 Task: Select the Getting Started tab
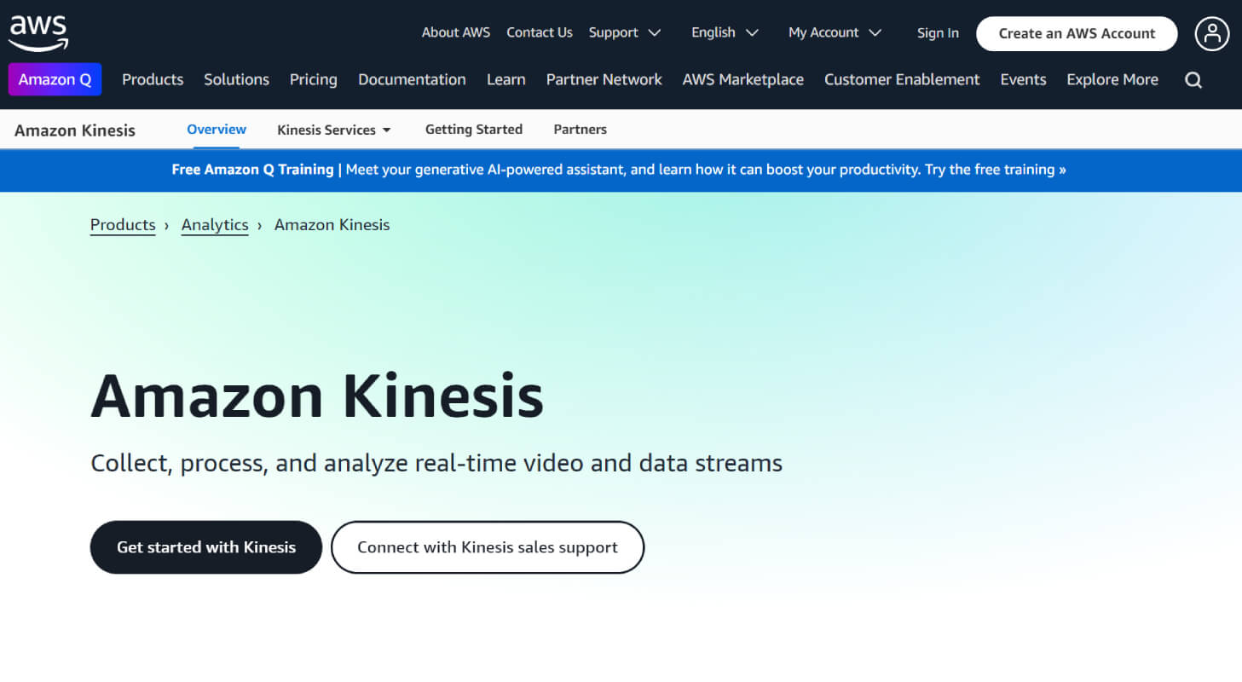pyautogui.click(x=474, y=130)
